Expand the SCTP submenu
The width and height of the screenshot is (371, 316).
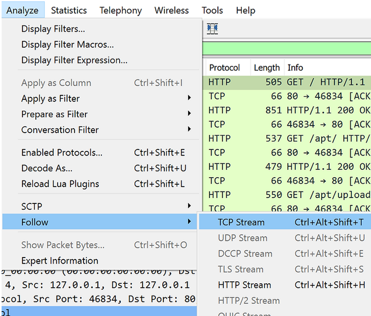tap(32, 206)
